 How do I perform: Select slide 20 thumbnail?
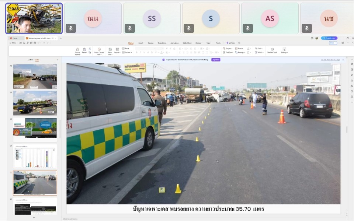pos(35,130)
